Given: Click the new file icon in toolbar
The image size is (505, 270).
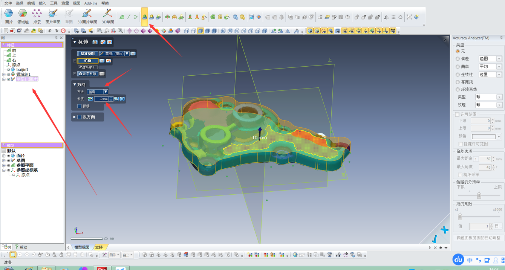Looking at the screenshot, I should coord(6,31).
